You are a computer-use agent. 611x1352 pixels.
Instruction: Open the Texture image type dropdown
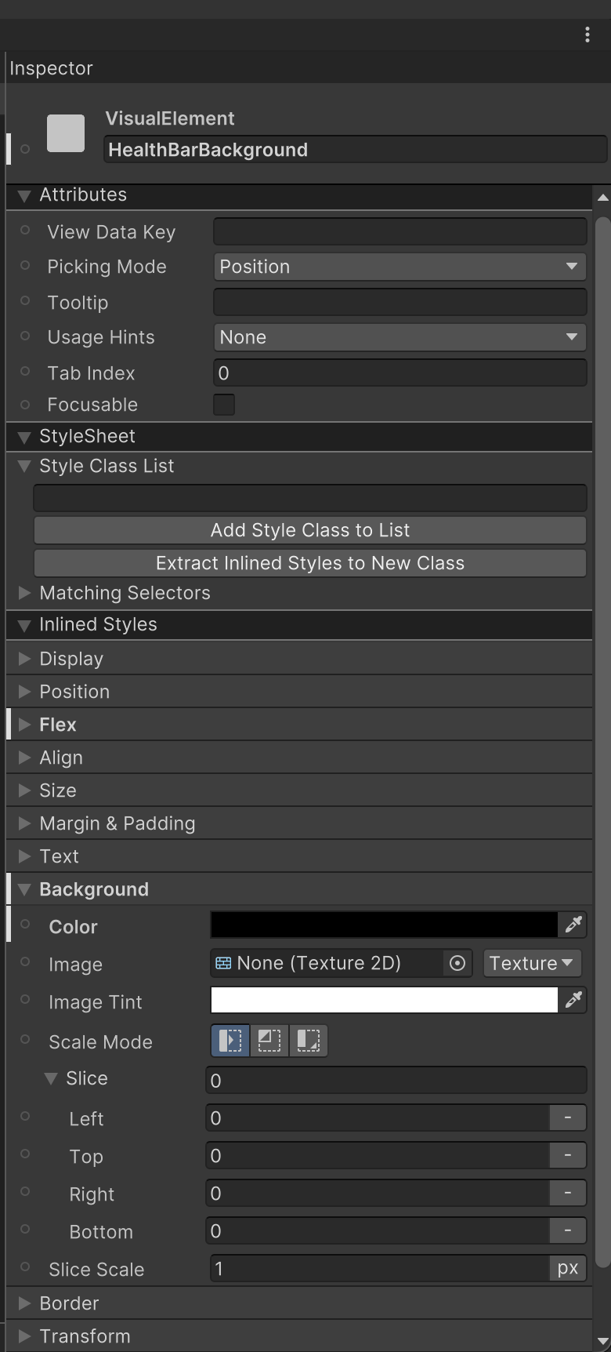point(531,963)
